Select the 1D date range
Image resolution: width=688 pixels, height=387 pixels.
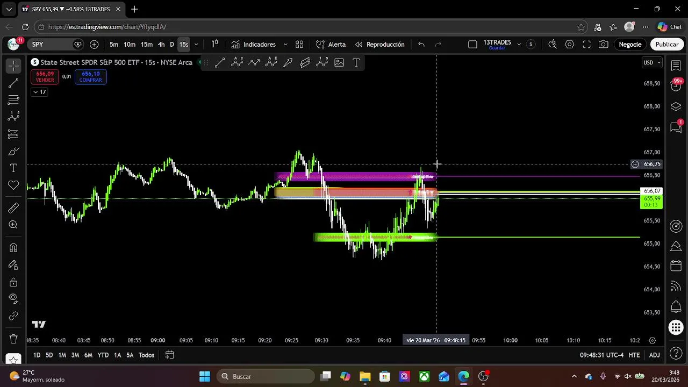(x=37, y=355)
